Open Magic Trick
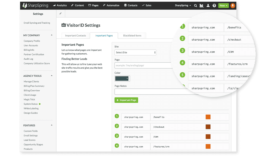The image size is (278, 156). point(29,100)
